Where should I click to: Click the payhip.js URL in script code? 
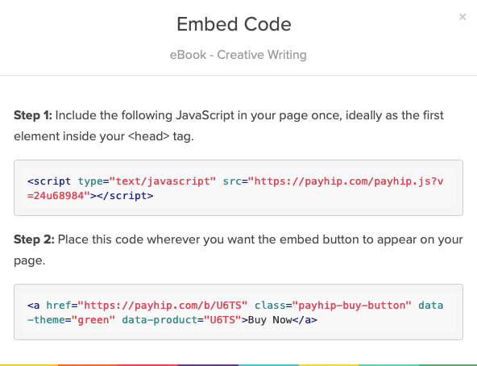pyautogui.click(x=235, y=189)
